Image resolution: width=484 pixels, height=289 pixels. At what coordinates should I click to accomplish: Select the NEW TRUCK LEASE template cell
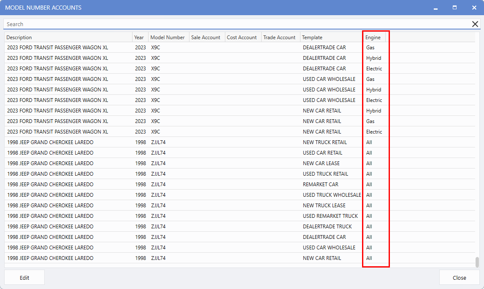tap(324, 206)
